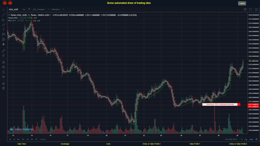This screenshot has height=146, width=260.
Task: Click the current price label 2523.88952500
Action: (x=253, y=61)
